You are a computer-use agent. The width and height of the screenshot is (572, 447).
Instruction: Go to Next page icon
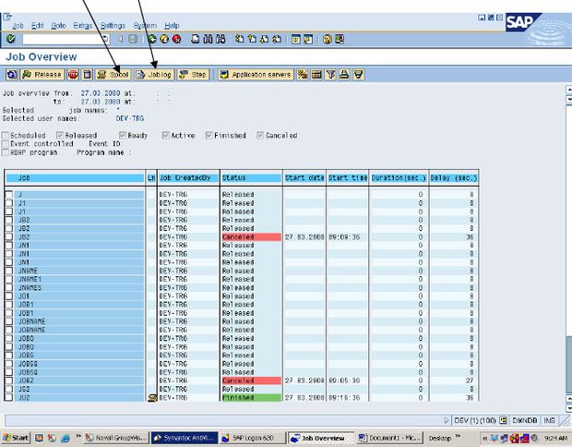[264, 39]
